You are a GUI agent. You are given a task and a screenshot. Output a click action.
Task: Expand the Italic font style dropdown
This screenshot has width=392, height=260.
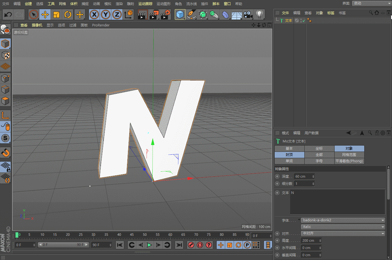click(343, 227)
